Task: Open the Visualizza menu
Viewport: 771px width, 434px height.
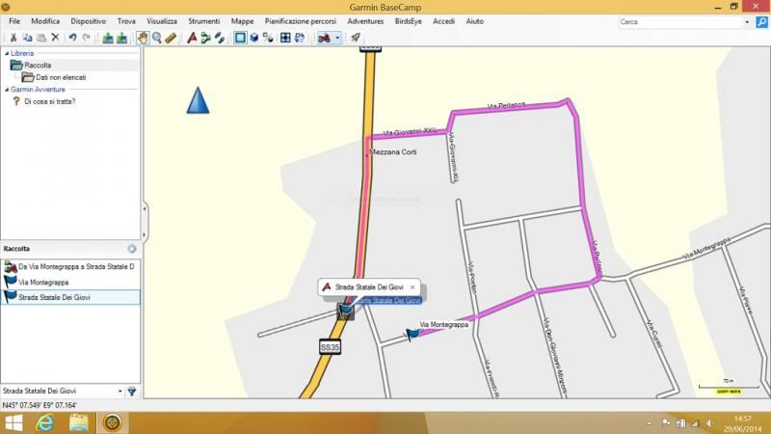Action: point(162,21)
